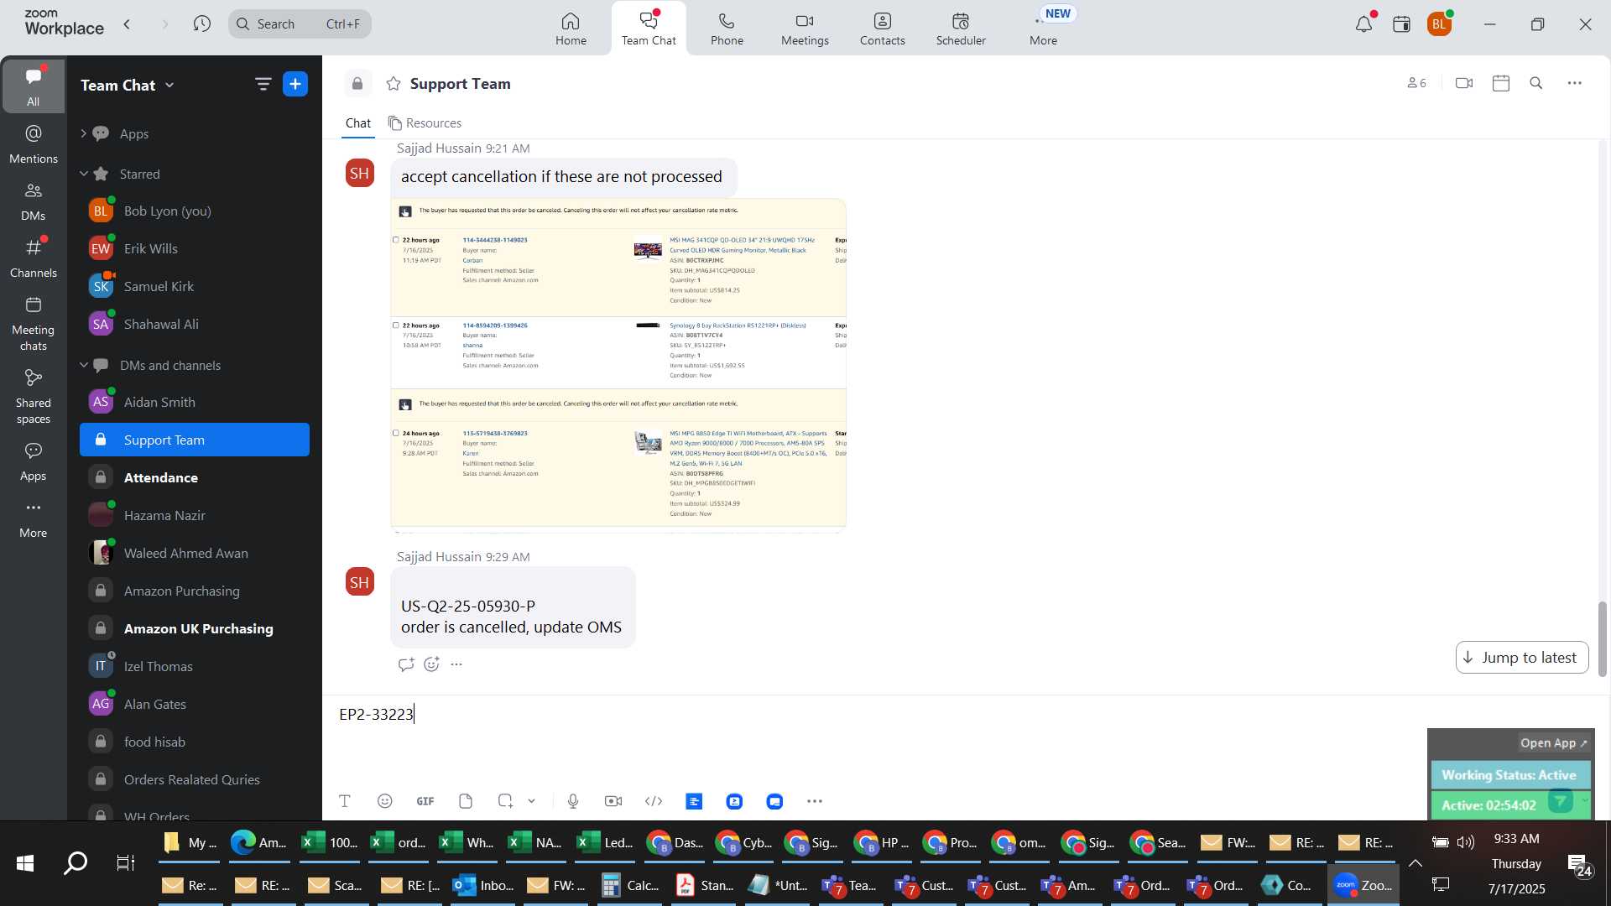Collapse the DMs and channels group
This screenshot has width=1611, height=906.
click(x=83, y=365)
